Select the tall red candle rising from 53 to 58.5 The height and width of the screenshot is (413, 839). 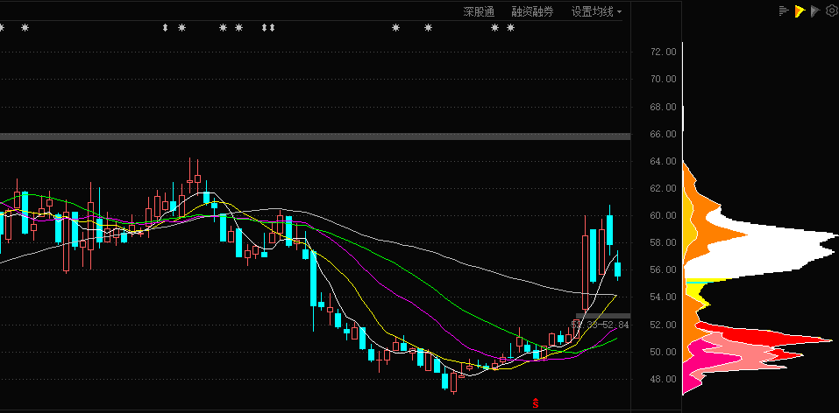[586, 272]
